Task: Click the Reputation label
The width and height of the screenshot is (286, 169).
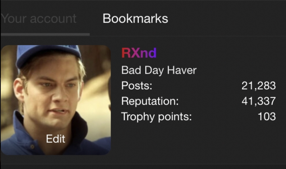Action: point(150,101)
